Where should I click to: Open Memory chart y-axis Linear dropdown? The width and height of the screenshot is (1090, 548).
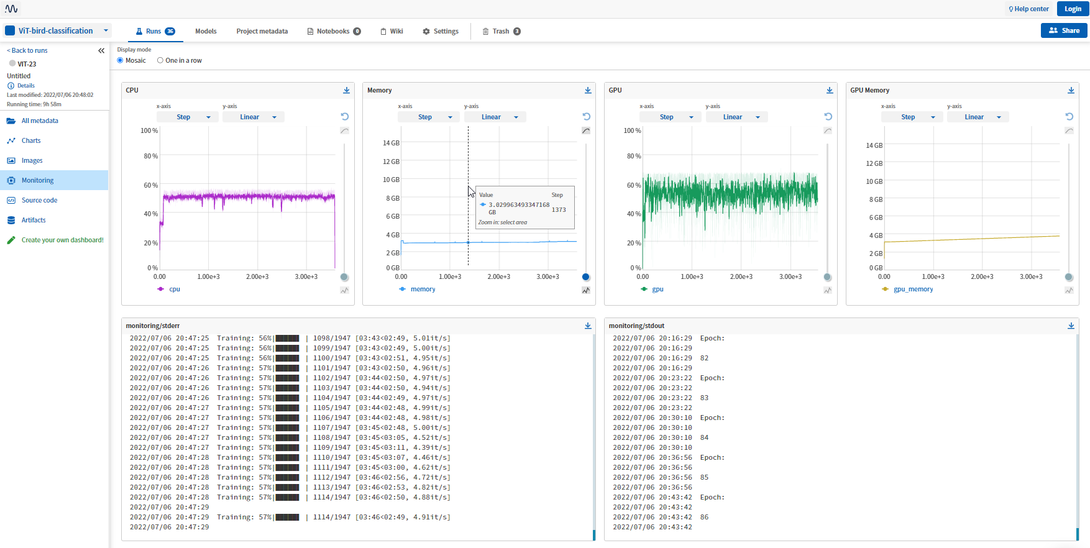pos(495,117)
